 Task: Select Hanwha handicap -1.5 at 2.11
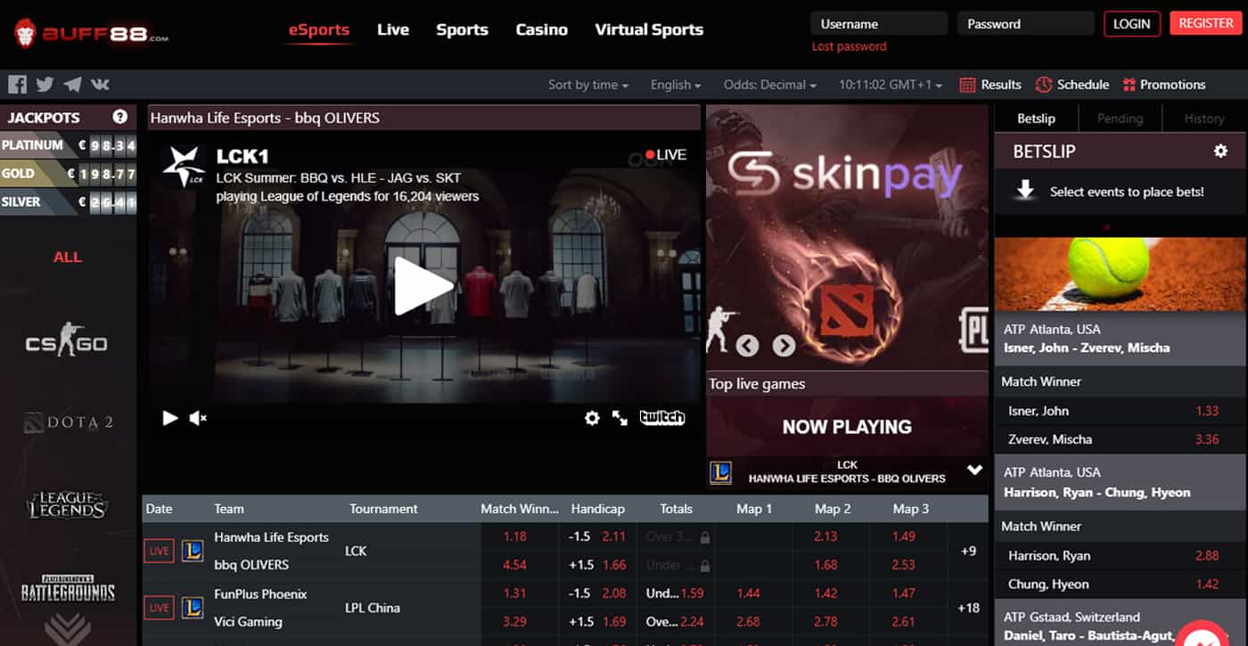point(598,536)
